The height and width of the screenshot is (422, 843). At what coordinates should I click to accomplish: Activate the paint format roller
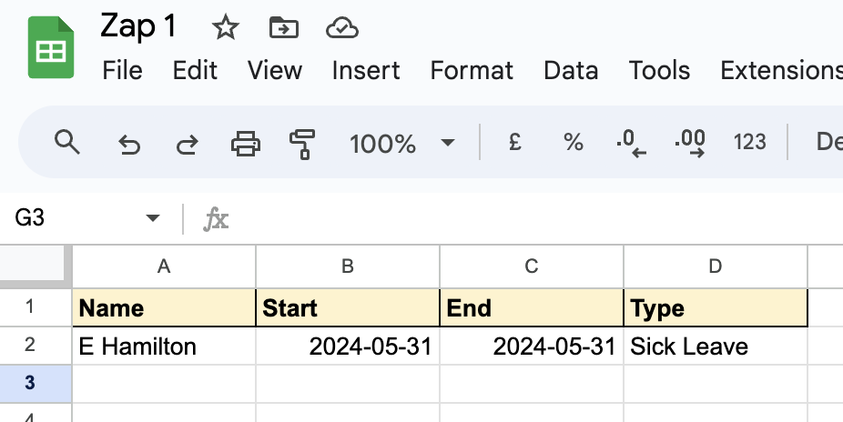(x=302, y=144)
